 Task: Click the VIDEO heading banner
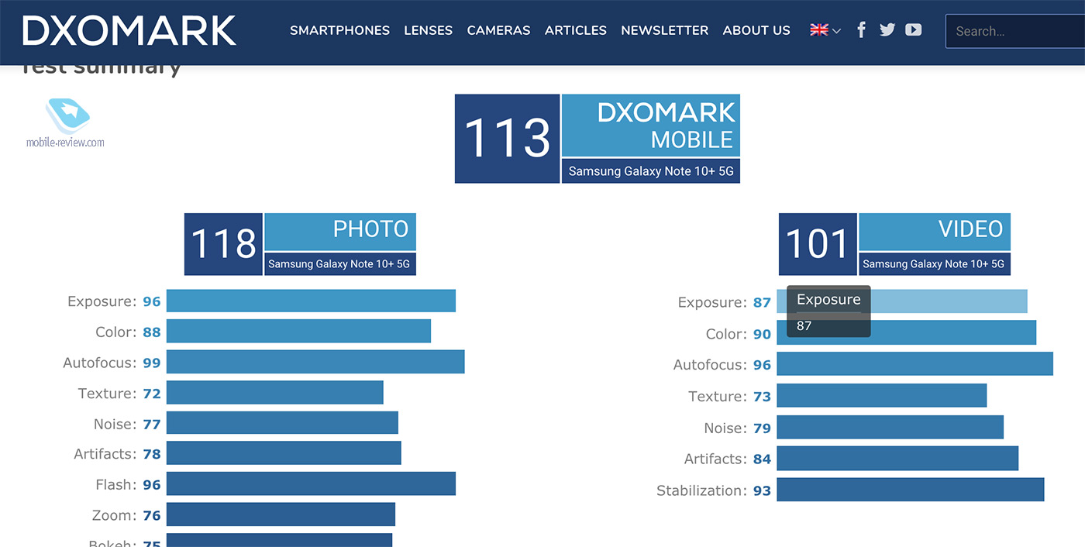935,232
